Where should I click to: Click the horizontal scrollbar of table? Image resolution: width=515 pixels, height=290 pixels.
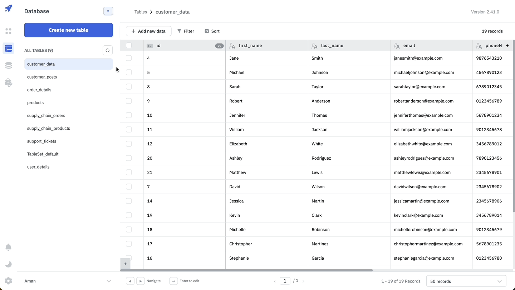point(250,270)
